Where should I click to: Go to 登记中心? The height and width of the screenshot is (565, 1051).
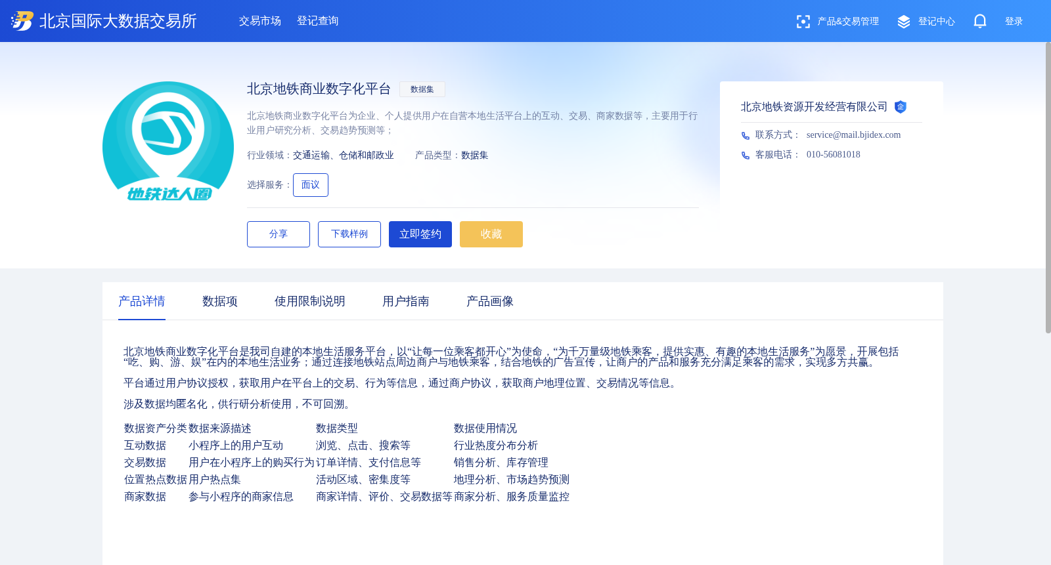[937, 22]
